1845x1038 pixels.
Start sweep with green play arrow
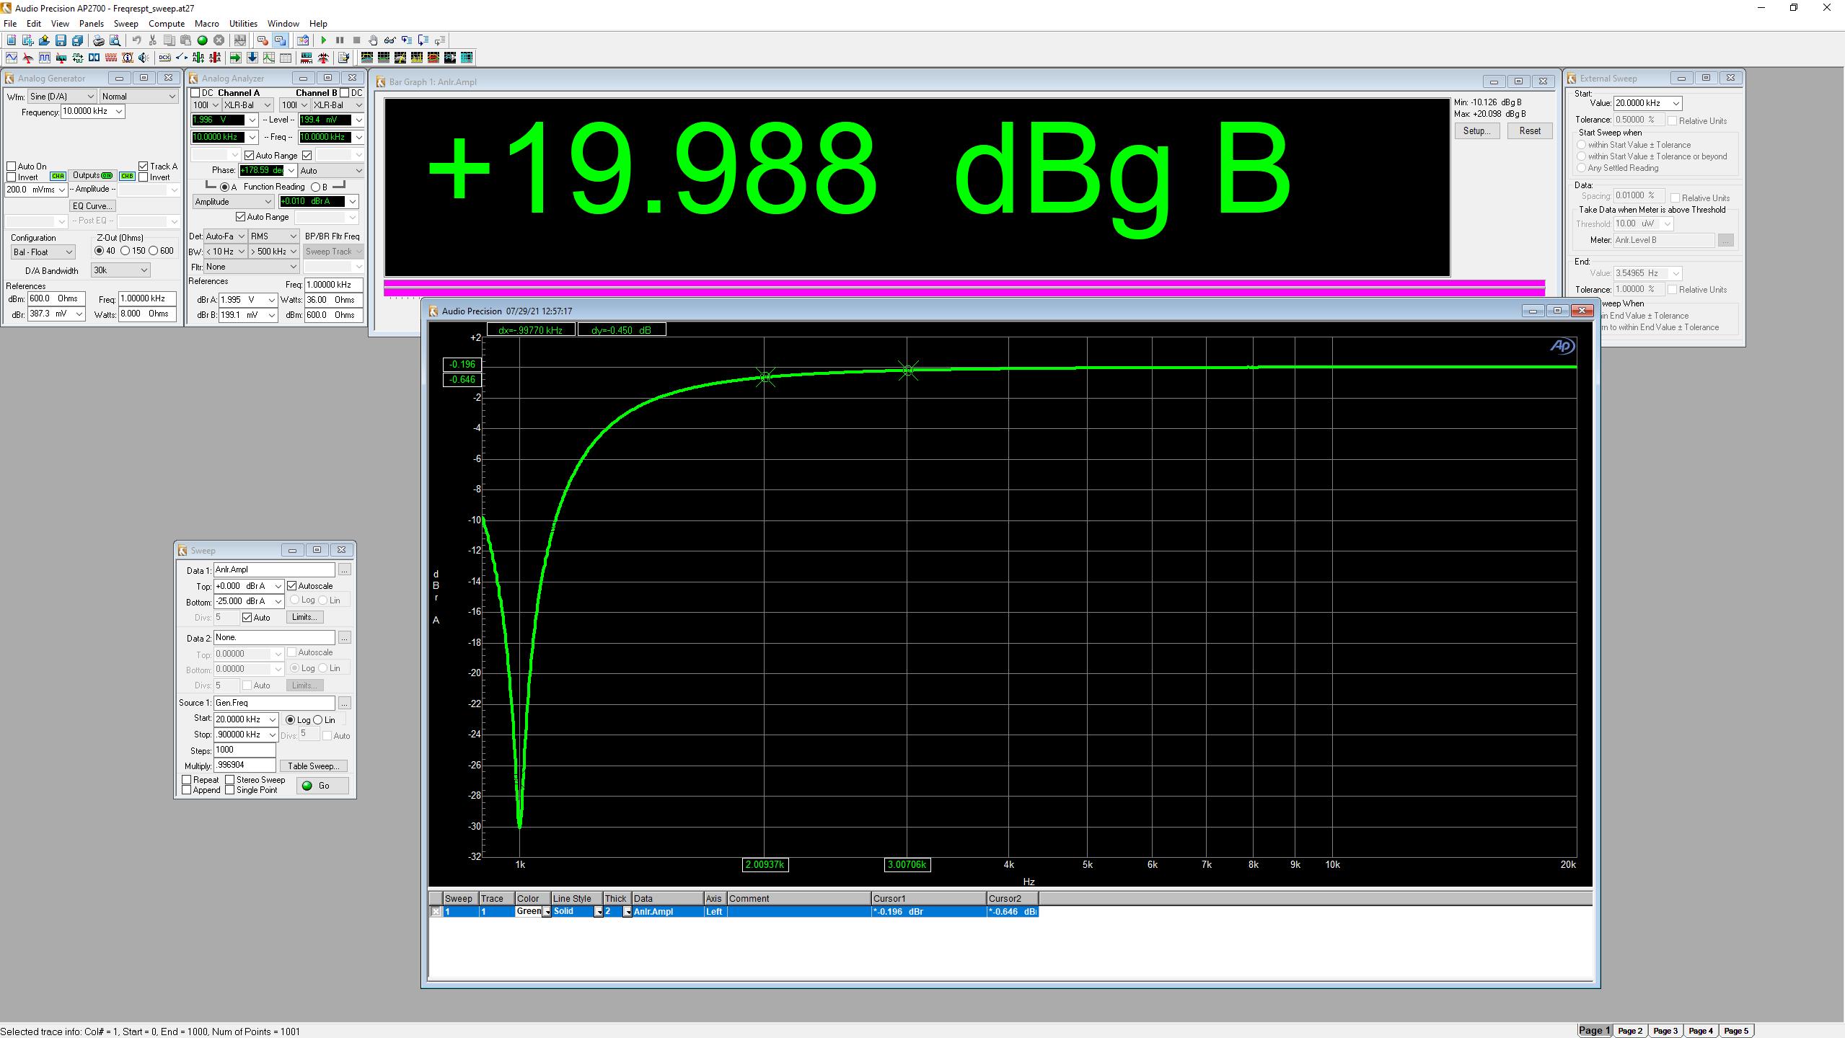[x=324, y=40]
